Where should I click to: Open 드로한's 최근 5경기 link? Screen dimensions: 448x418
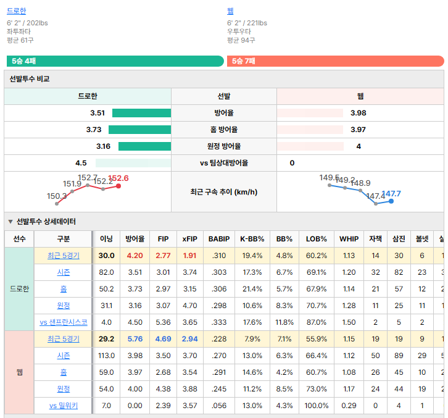pyautogui.click(x=64, y=256)
